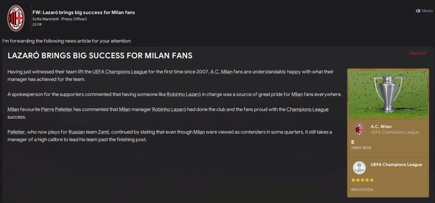Open the Champions League trophy image
The image size is (435, 203).
click(x=388, y=93)
